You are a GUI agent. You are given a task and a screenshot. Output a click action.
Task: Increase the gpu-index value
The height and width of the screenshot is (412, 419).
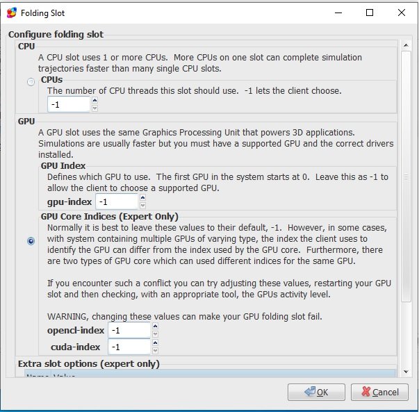click(x=142, y=197)
